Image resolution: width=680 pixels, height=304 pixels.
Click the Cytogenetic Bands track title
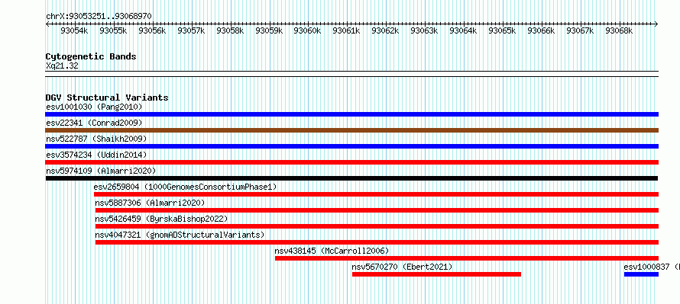(x=91, y=56)
